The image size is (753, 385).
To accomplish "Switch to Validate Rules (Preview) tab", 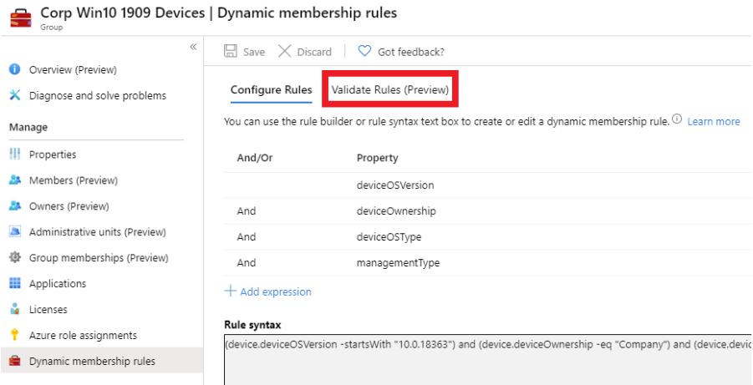I will (x=390, y=89).
